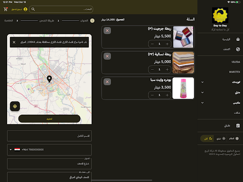Open the shopping cart icon
Screen dimensions: 243x182
coord(6,9)
